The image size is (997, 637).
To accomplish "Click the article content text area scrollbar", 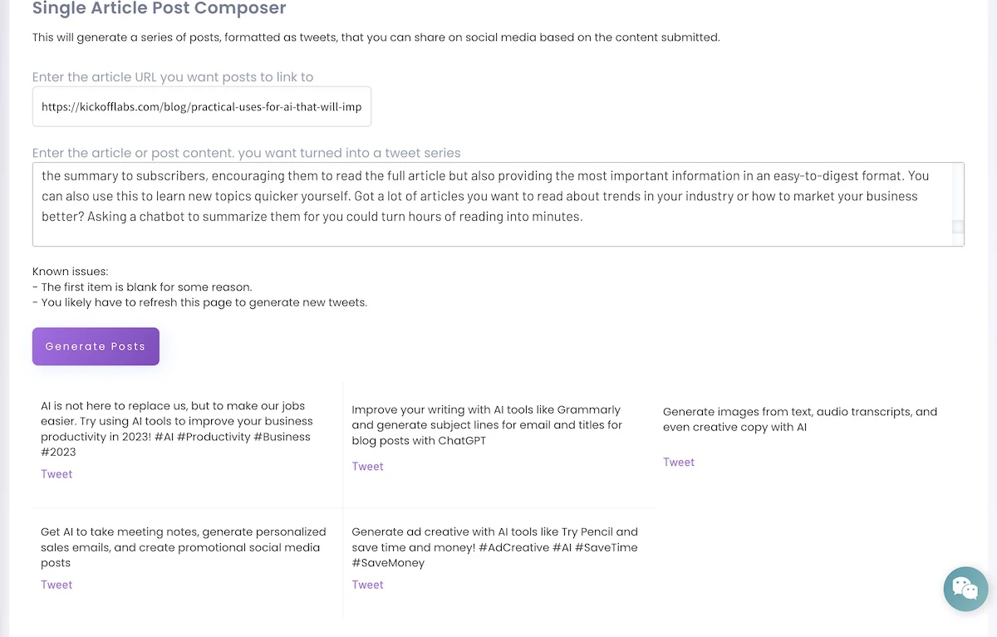I will pos(958,226).
